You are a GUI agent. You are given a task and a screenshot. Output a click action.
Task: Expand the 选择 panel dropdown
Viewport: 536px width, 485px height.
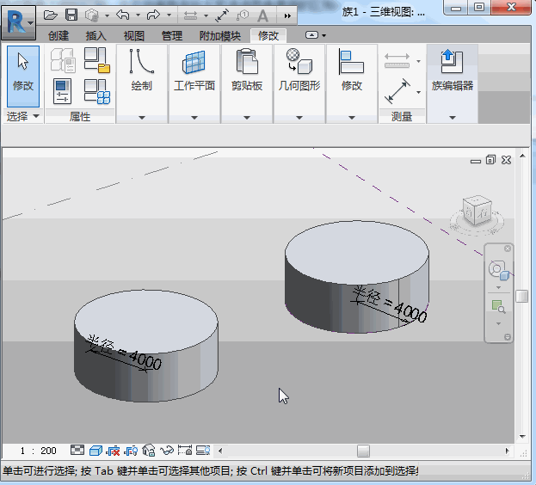click(36, 116)
